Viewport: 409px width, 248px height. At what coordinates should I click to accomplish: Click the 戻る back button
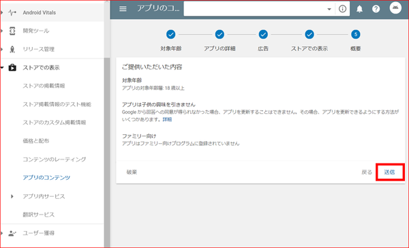point(367,172)
